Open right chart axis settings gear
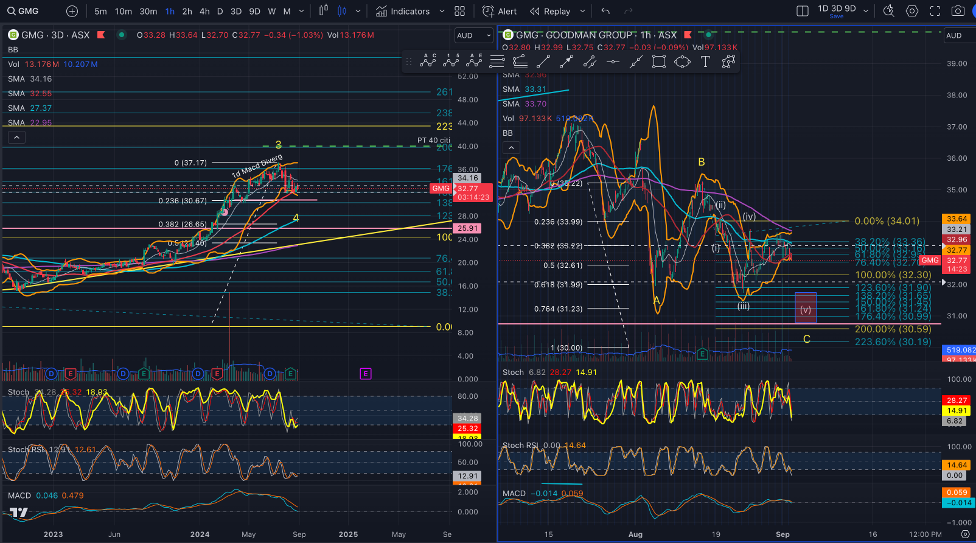The image size is (976, 543). [x=965, y=534]
